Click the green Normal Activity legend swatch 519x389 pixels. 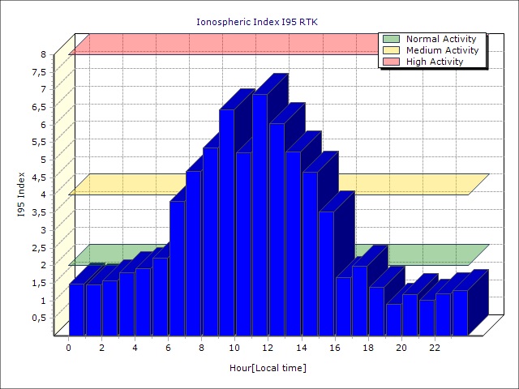pyautogui.click(x=392, y=39)
